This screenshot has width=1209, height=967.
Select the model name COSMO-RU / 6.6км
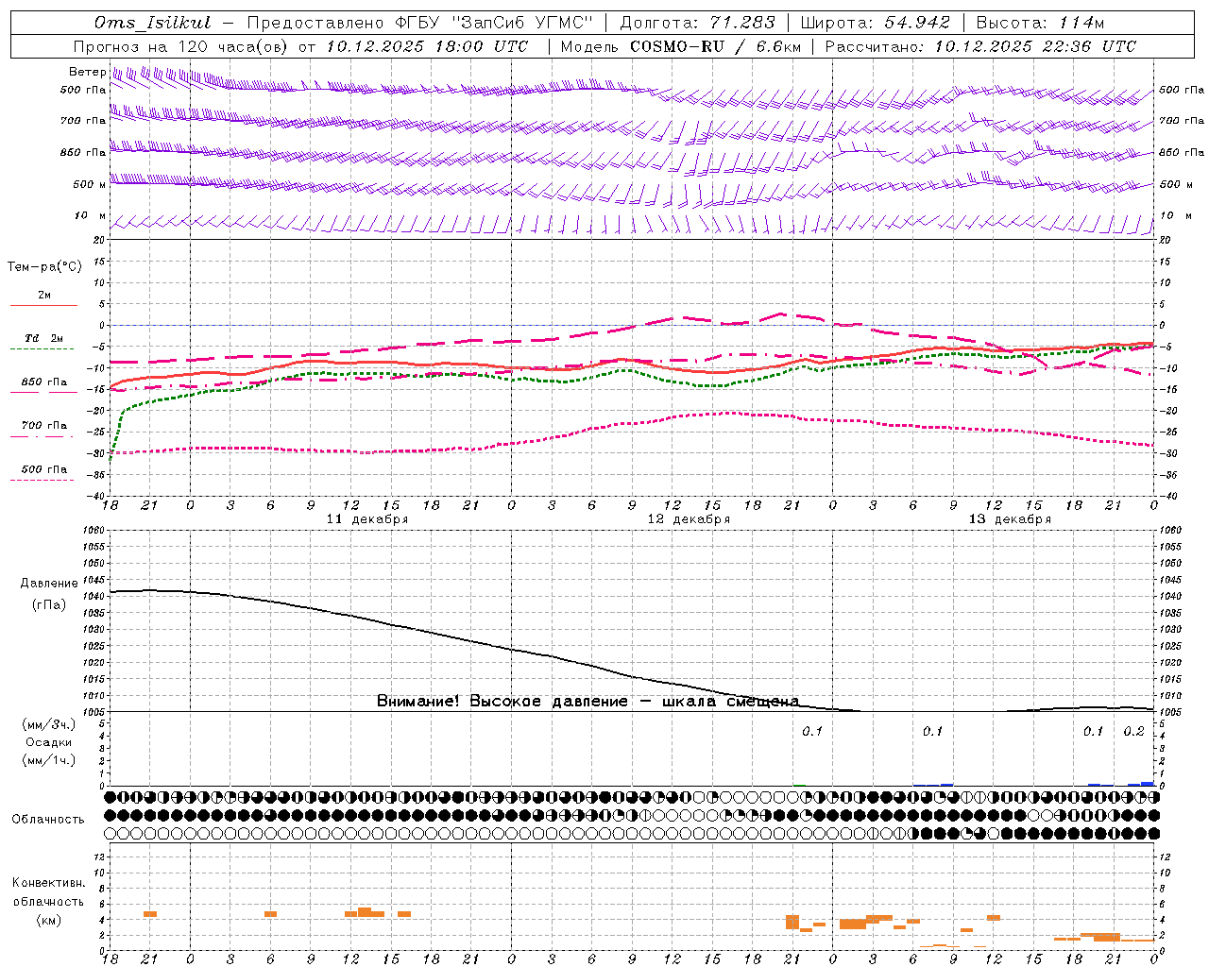[716, 46]
